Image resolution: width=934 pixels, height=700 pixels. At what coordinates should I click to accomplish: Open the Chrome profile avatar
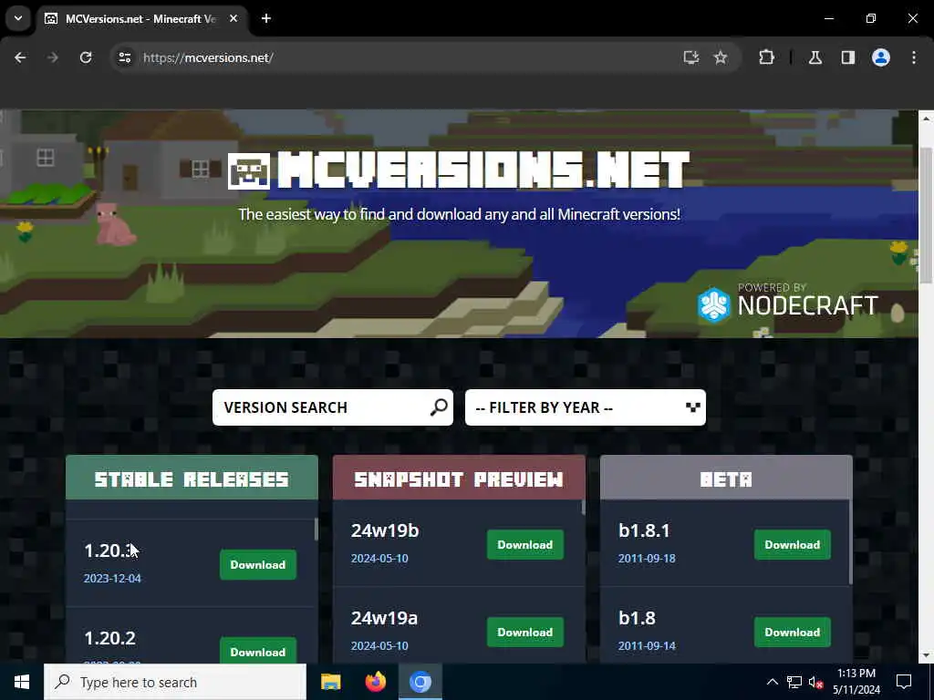tap(881, 57)
